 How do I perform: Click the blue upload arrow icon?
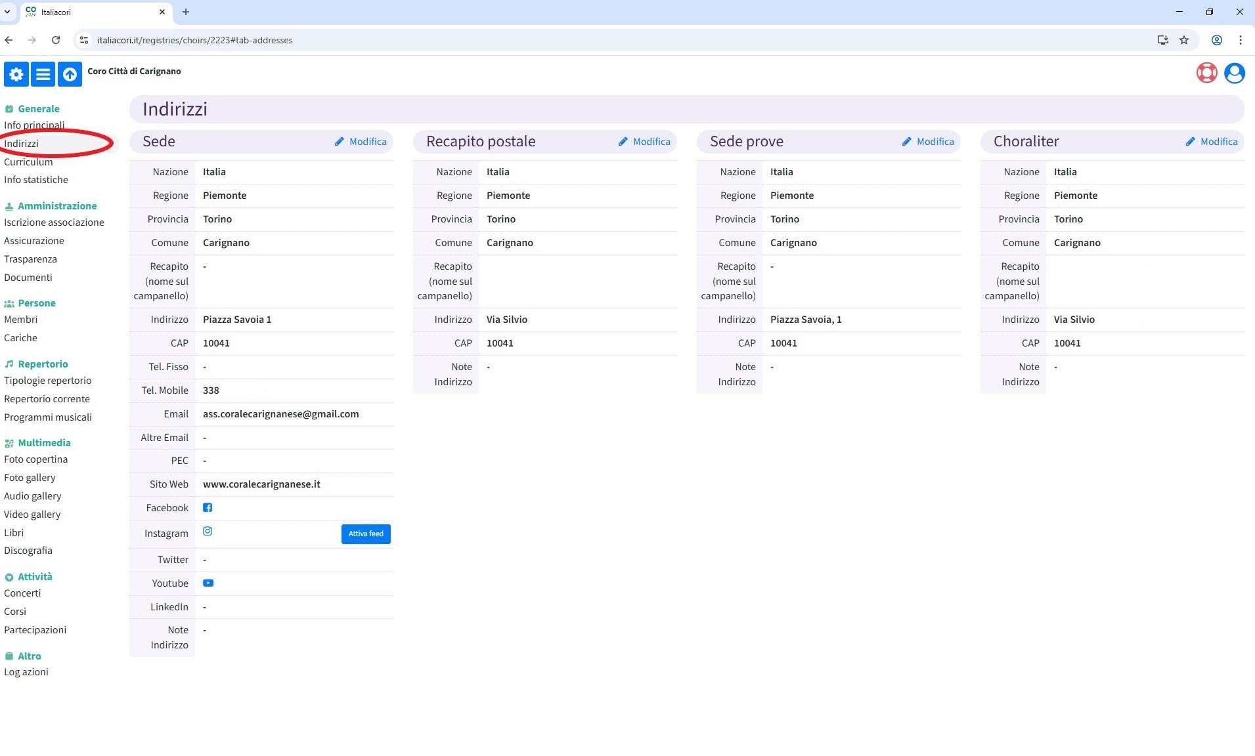pyautogui.click(x=70, y=74)
